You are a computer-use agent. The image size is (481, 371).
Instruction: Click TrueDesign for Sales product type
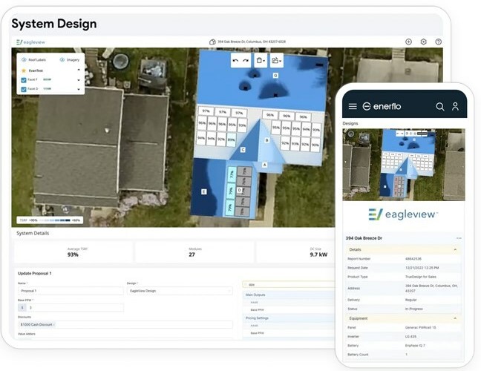click(421, 277)
